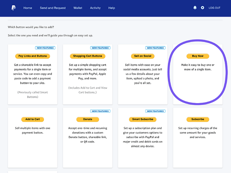The width and height of the screenshot is (231, 173).
Task: Click 'Set up a simple shopping cart' description
Action: point(87,72)
